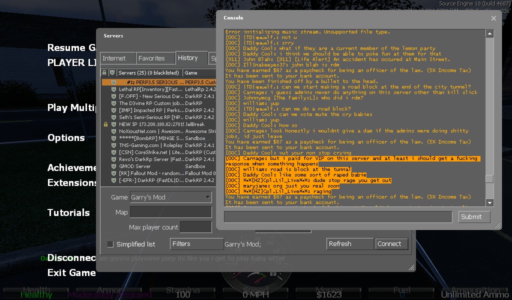Open Tutorials in the main menu
Viewport: 512px width, 300px height.
68,212
